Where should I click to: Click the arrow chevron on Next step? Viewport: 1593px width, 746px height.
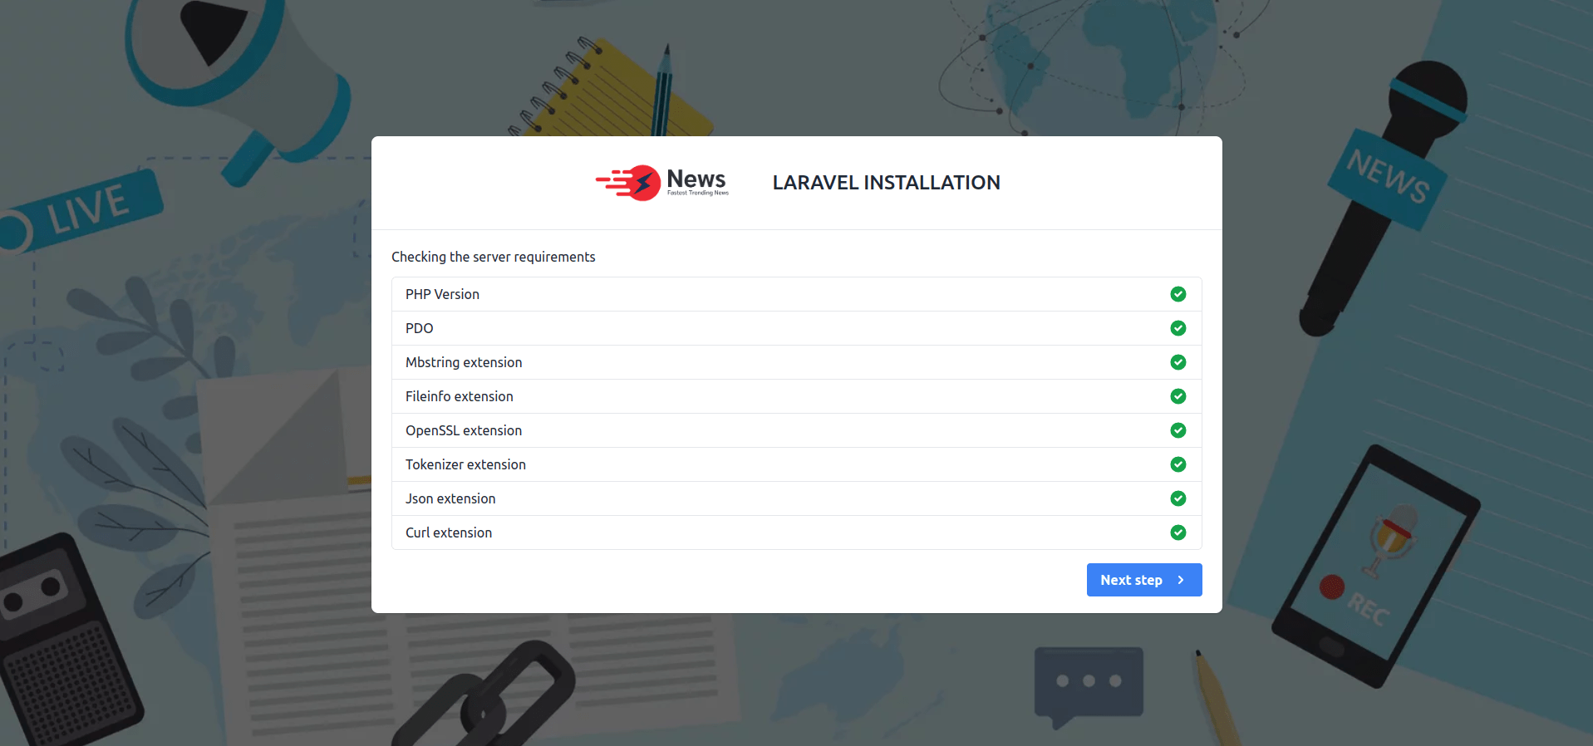coord(1181,580)
